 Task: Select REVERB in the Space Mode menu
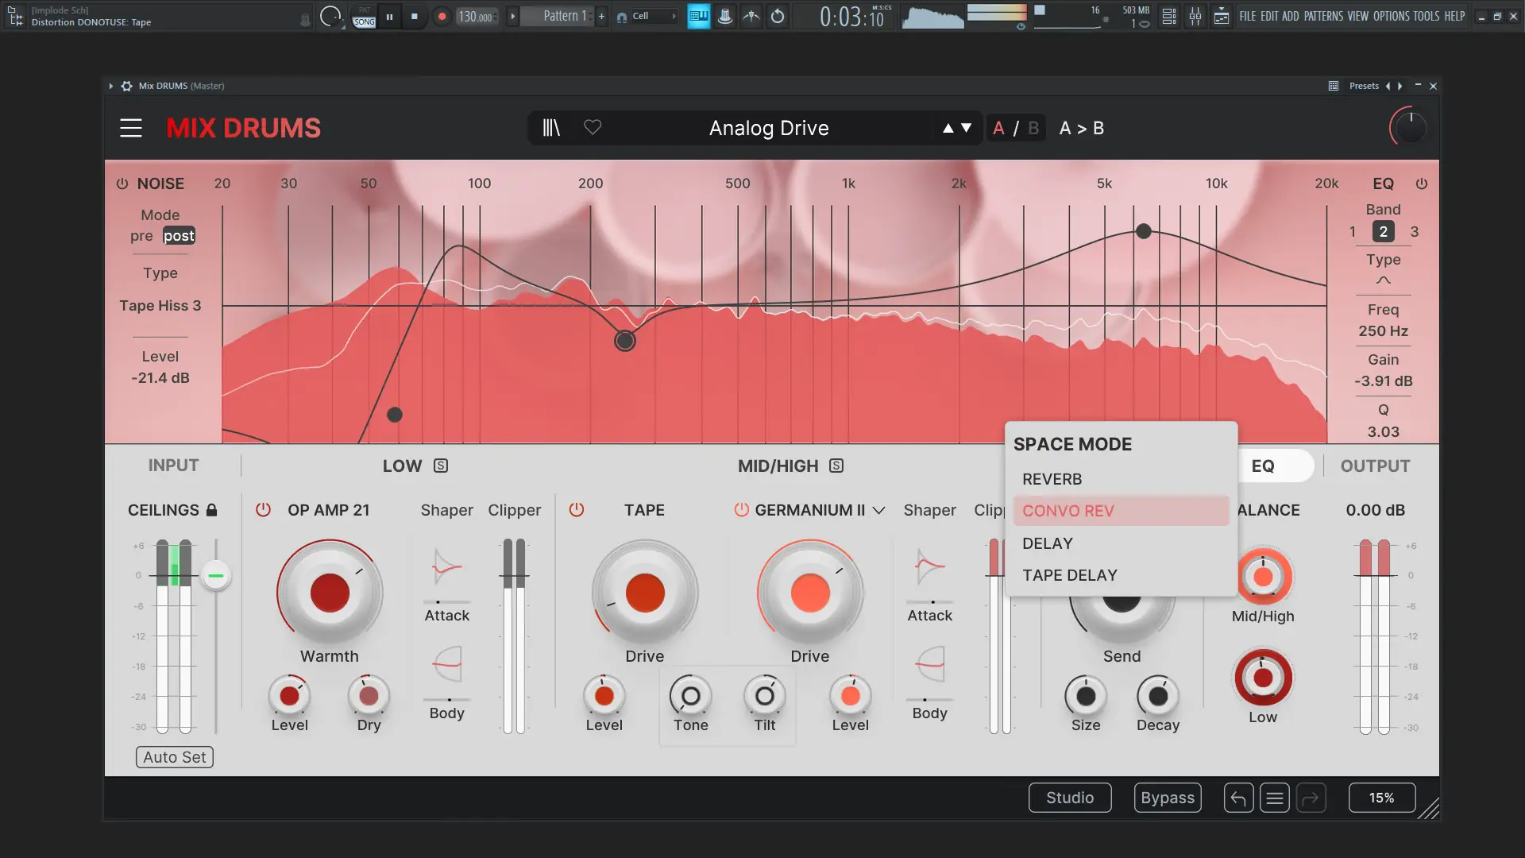pos(1052,479)
